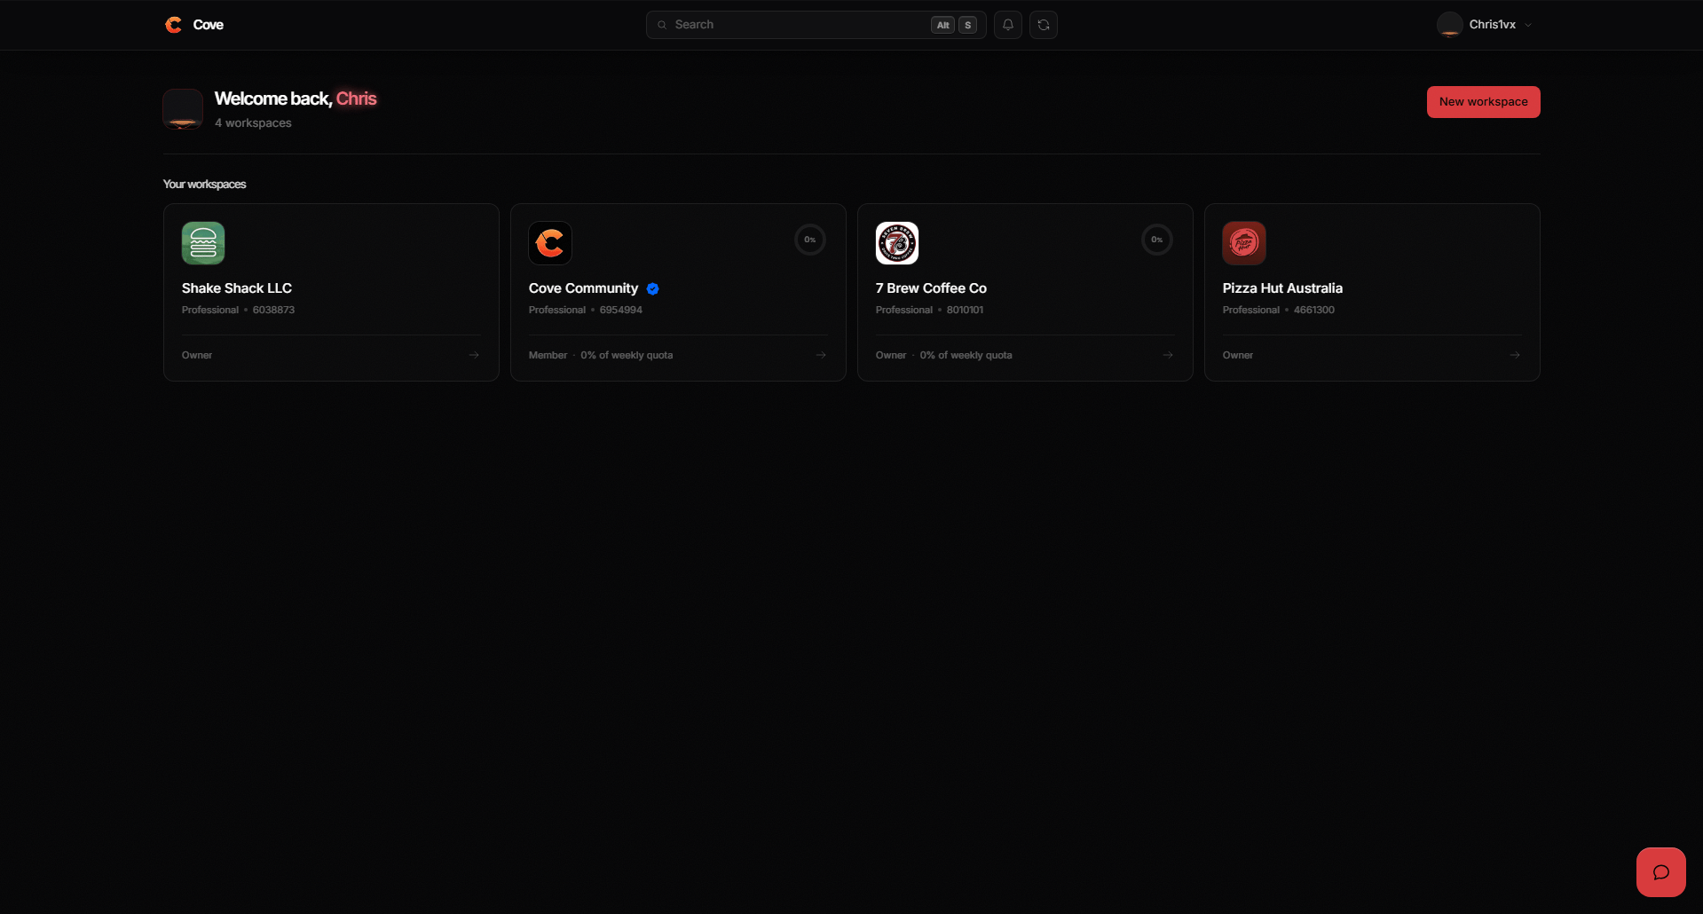Expand the Chris1vx account dropdown chevron
Screen dimensions: 1703x914
[1528, 26]
